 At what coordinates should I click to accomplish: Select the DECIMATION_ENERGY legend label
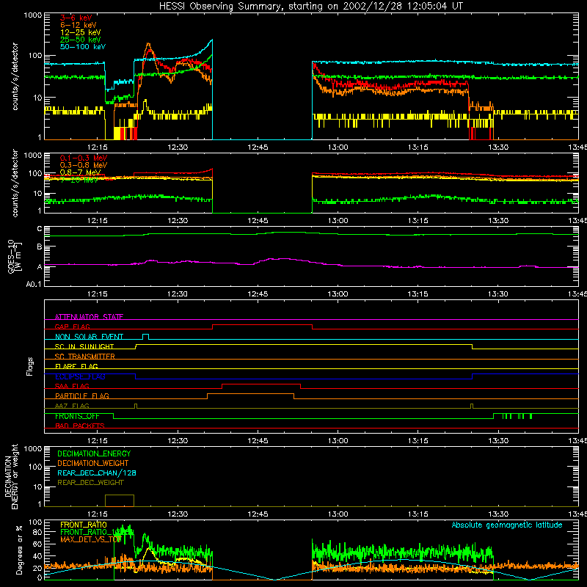coord(94,453)
